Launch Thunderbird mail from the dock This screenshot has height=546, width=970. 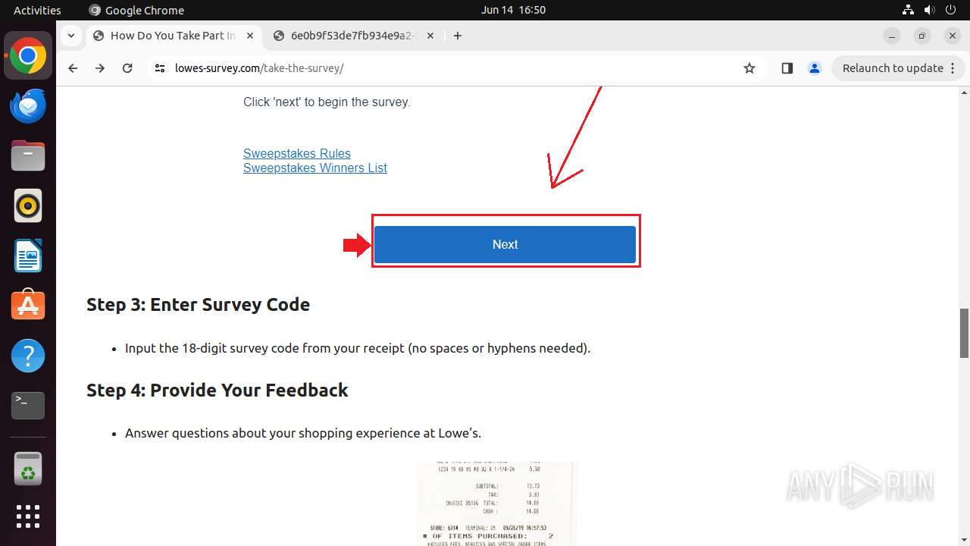pos(28,106)
